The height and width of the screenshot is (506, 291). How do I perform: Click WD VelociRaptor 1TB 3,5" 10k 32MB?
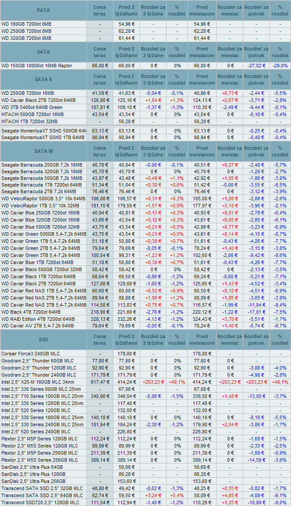(x=43, y=206)
